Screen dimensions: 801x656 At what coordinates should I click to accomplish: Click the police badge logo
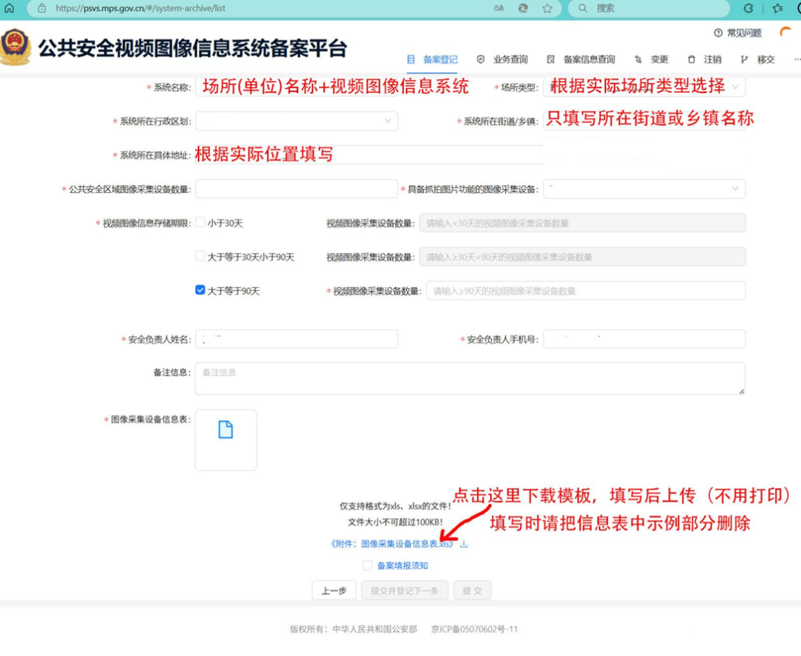click(16, 47)
